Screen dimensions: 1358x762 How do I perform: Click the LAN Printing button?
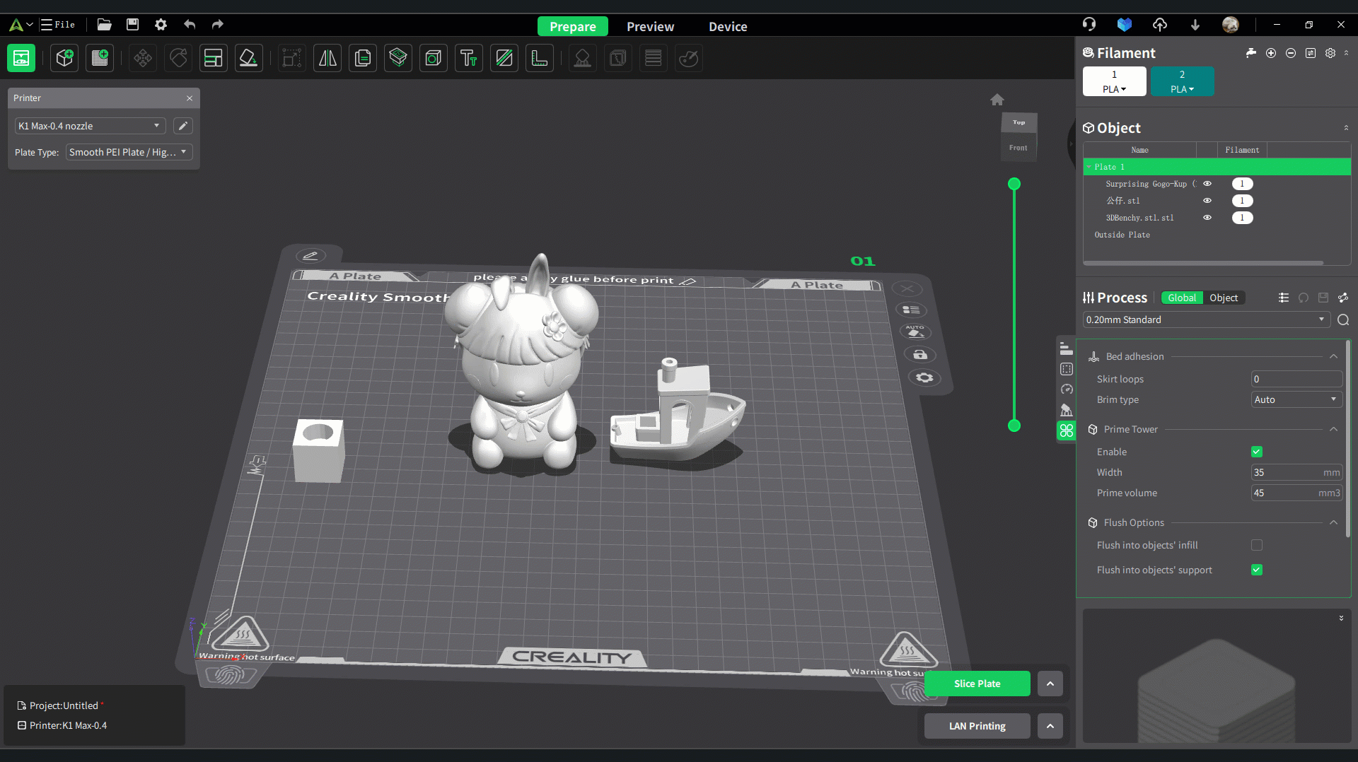[x=977, y=726]
